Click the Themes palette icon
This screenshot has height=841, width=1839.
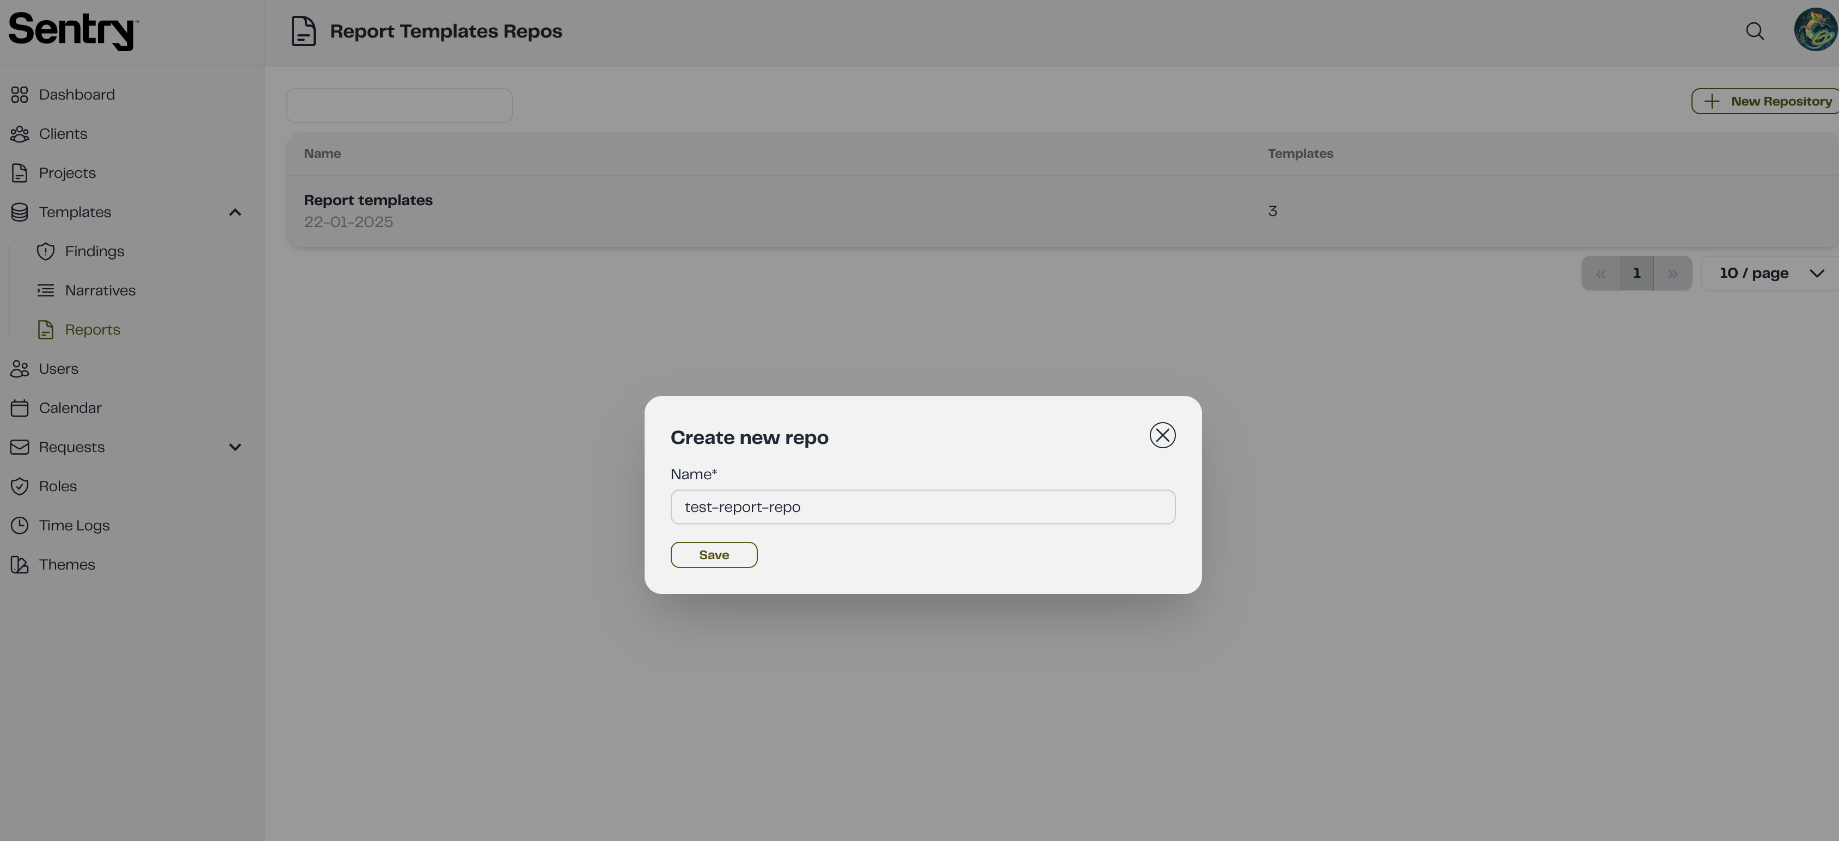click(19, 565)
